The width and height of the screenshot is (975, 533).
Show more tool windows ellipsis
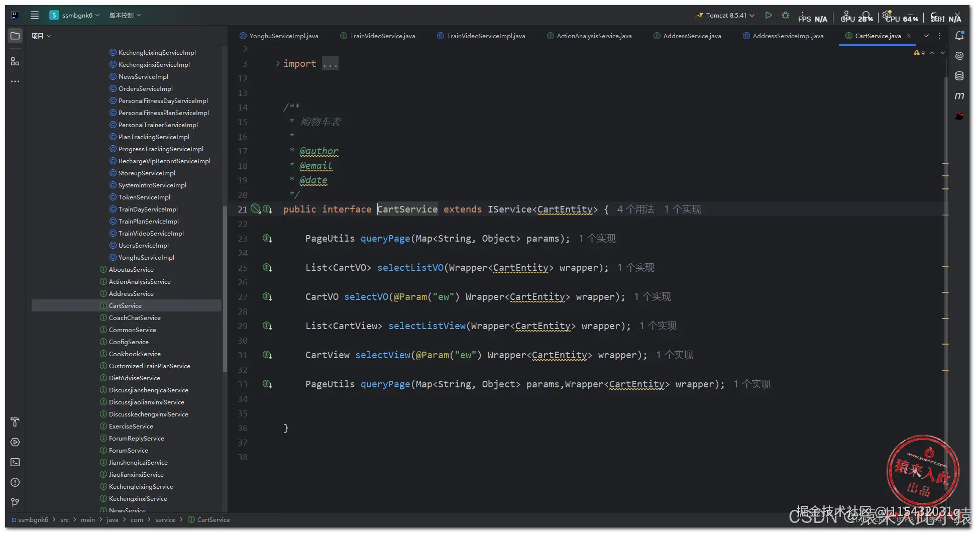pos(15,81)
